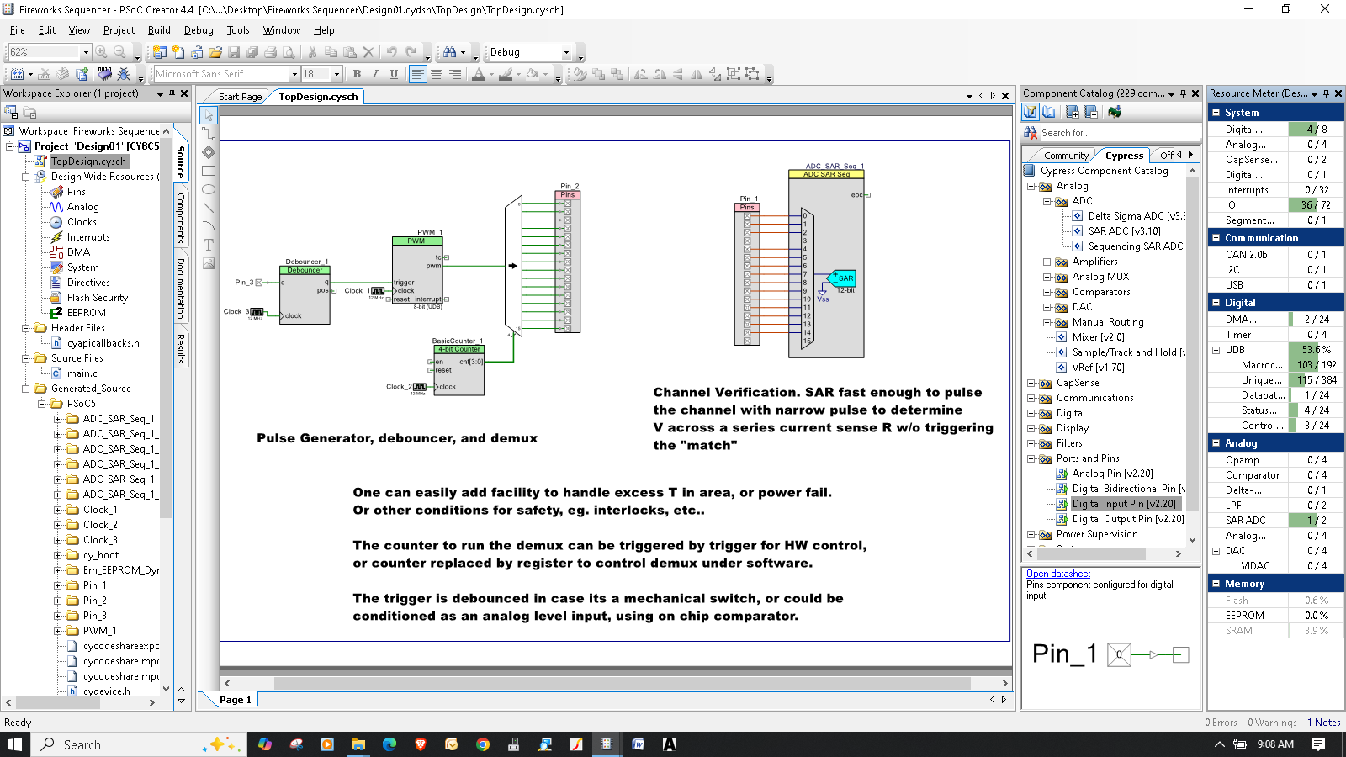Image resolution: width=1346 pixels, height=757 pixels.
Task: Select the arc drawing tool
Action: (x=209, y=226)
